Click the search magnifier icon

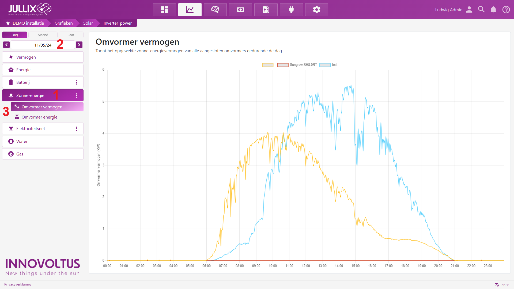pos(481,10)
